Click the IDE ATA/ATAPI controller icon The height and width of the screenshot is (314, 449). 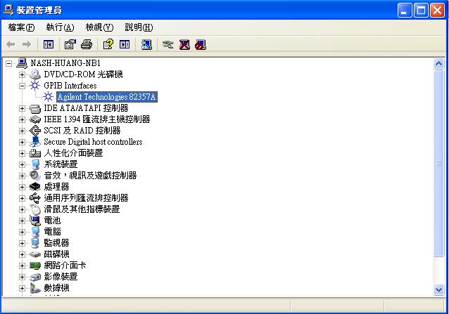point(35,108)
